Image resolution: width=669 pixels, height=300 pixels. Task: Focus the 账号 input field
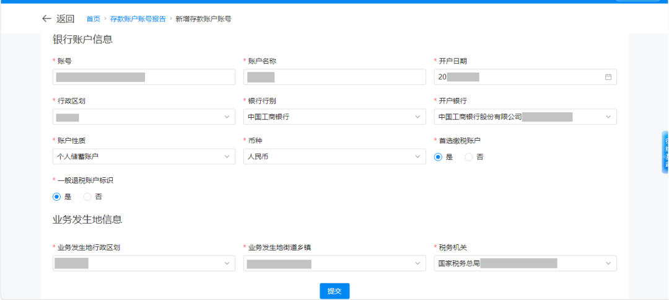(144, 77)
